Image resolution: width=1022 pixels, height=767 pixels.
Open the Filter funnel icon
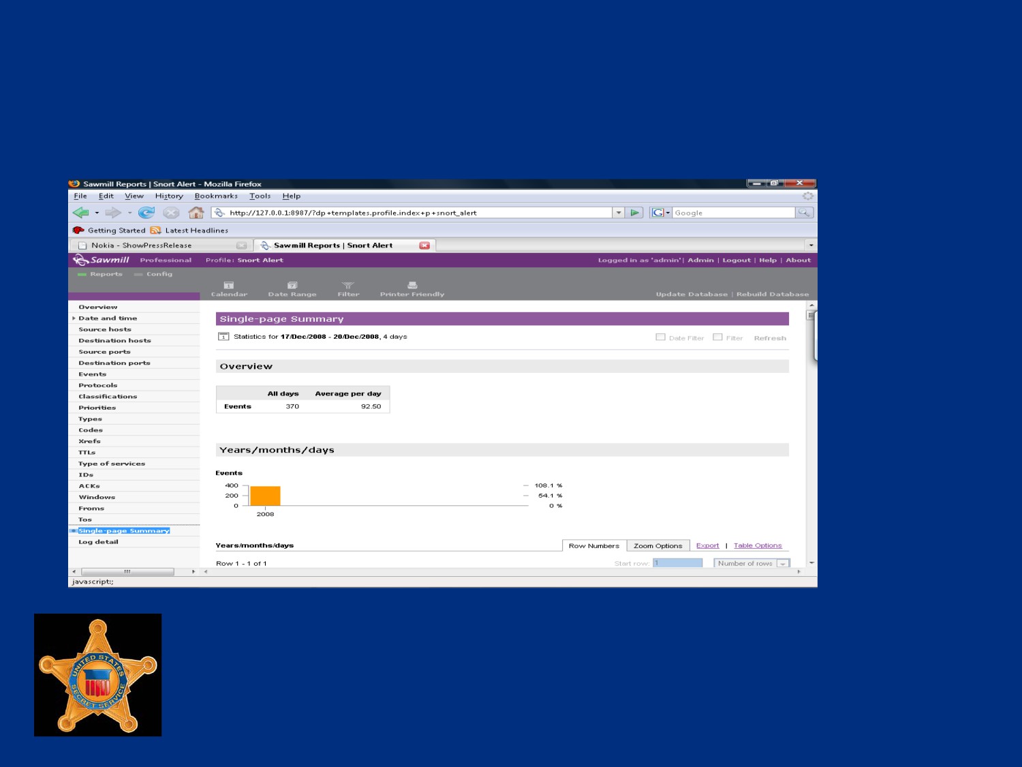tap(348, 285)
